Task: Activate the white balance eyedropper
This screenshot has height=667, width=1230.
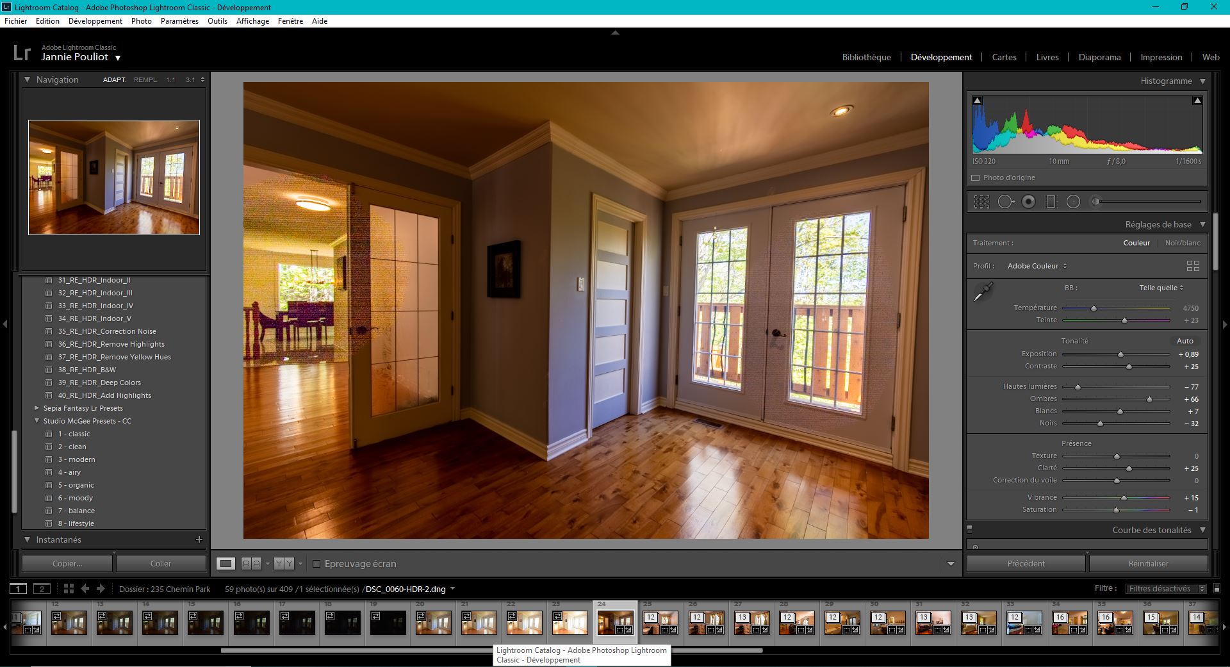Action: click(x=985, y=291)
